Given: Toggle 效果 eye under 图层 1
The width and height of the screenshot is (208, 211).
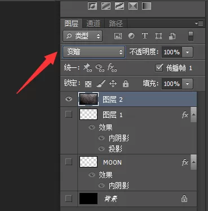Looking at the screenshot, I should [92, 127].
